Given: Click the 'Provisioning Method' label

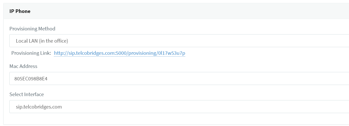Looking at the screenshot, I should point(32,29).
